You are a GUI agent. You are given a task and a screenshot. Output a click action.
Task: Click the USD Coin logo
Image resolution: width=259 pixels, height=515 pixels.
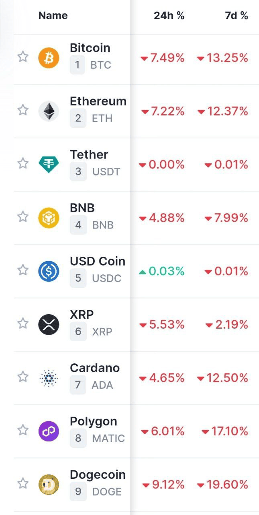(49, 271)
